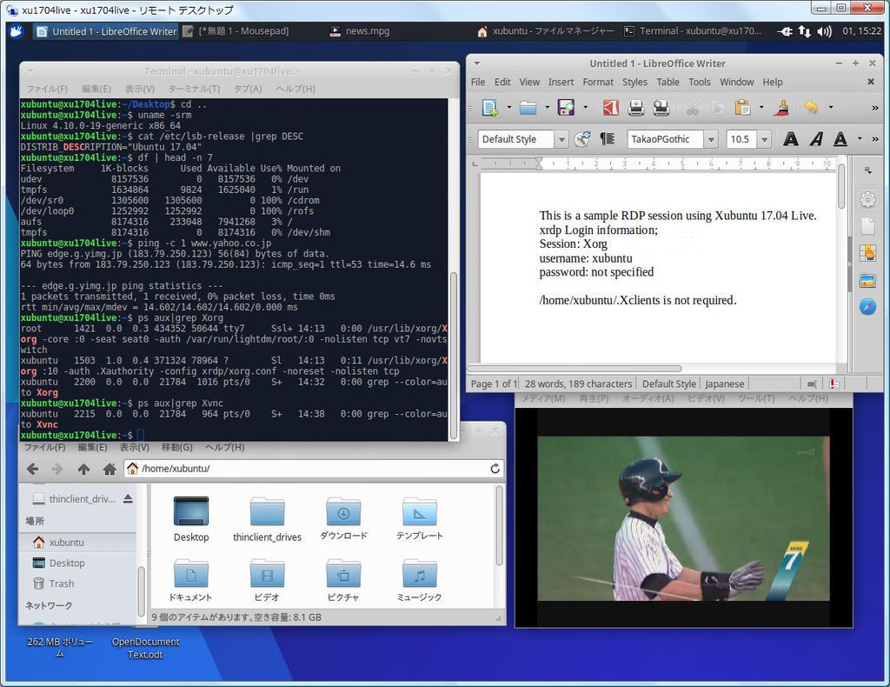
Task: Open Sidebar Settings gear in Writer
Action: click(867, 200)
